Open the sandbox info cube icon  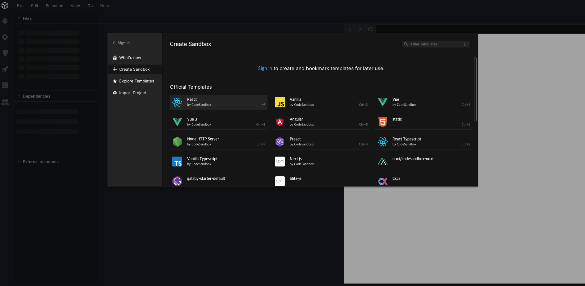pyautogui.click(x=5, y=21)
